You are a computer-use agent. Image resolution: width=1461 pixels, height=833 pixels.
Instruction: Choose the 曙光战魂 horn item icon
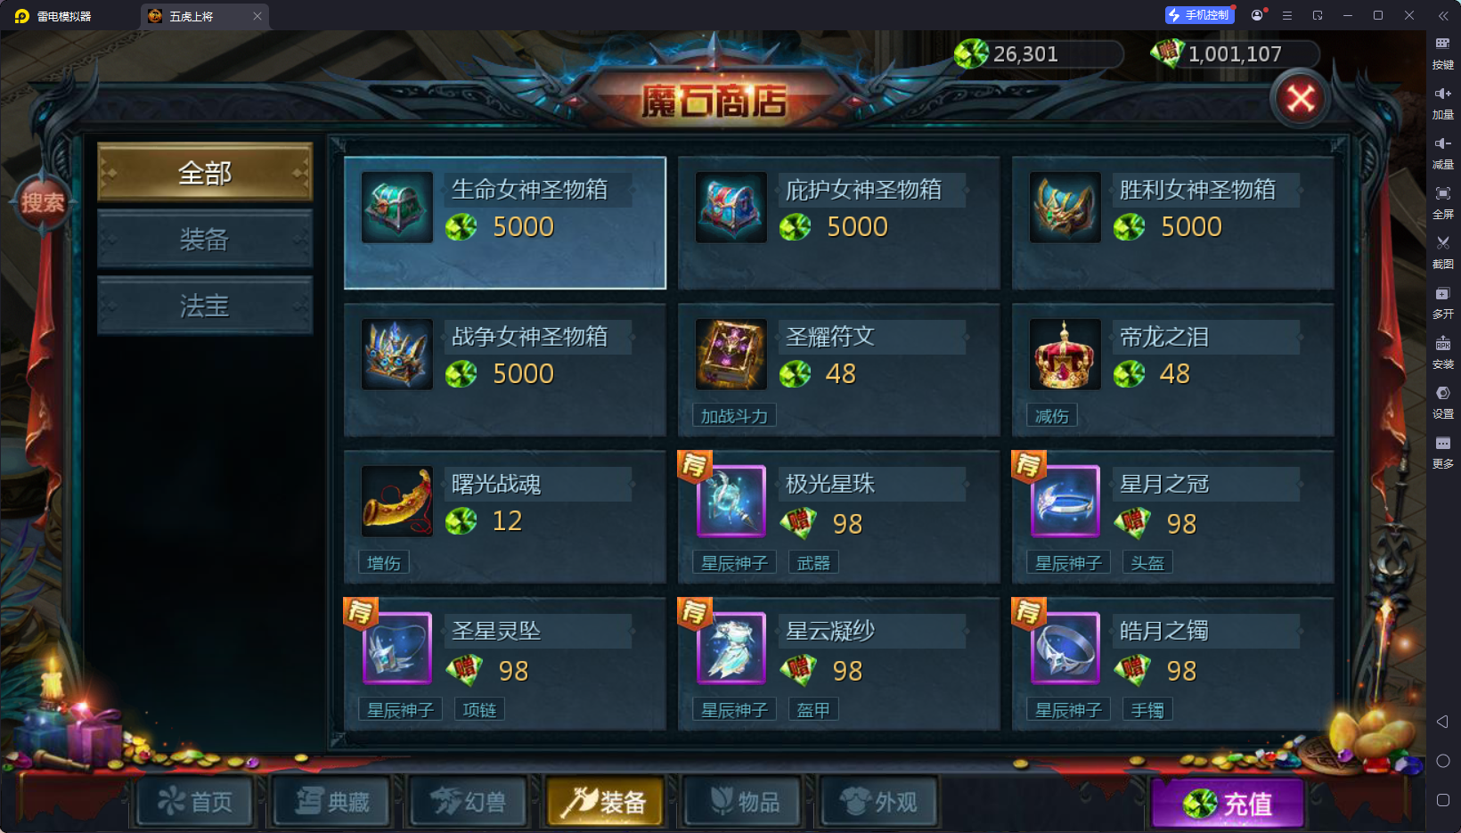(x=397, y=502)
